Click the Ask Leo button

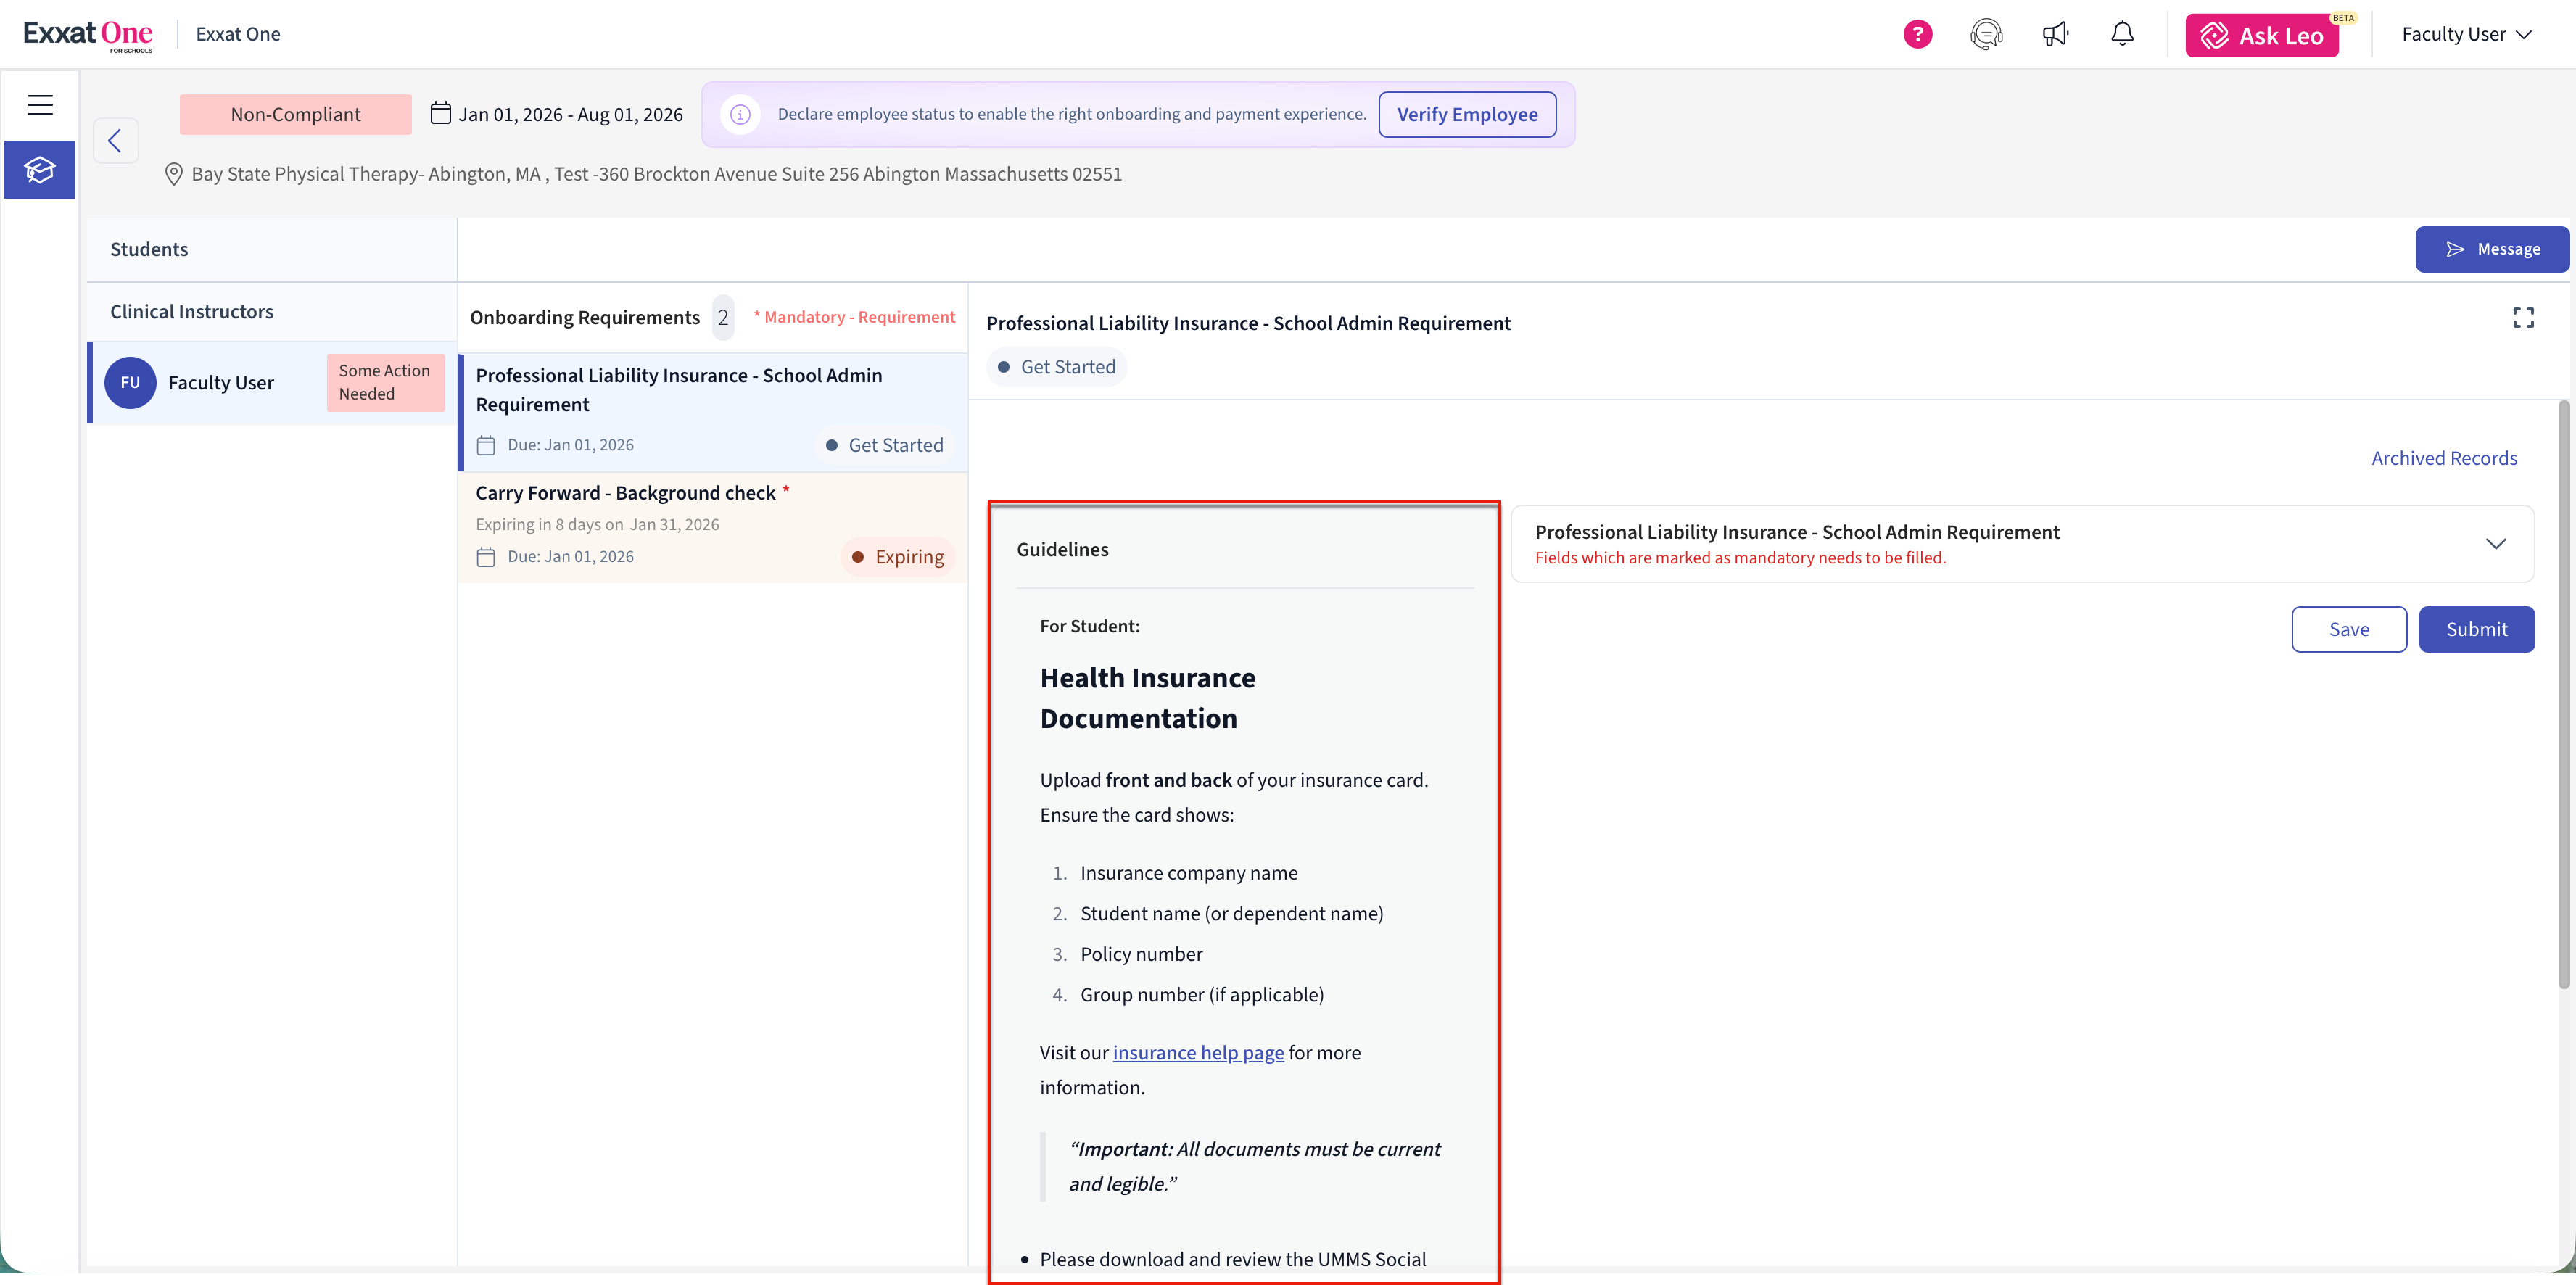click(x=2262, y=36)
